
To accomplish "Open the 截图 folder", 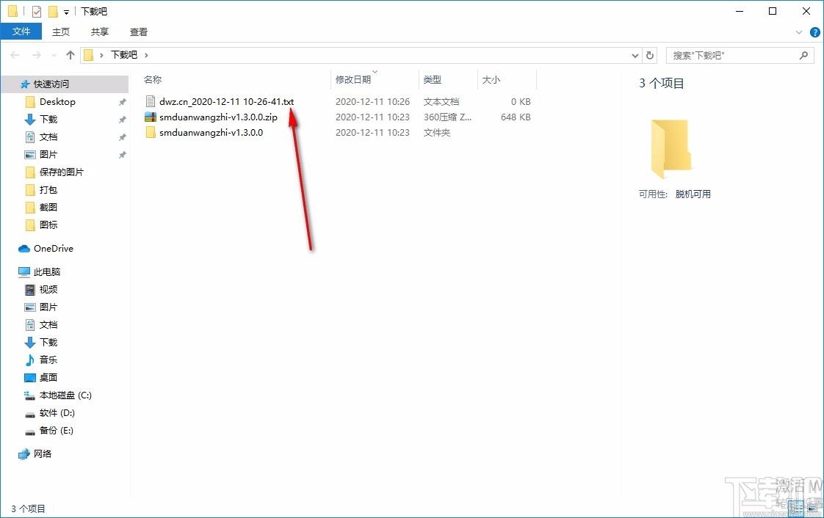I will [x=48, y=208].
